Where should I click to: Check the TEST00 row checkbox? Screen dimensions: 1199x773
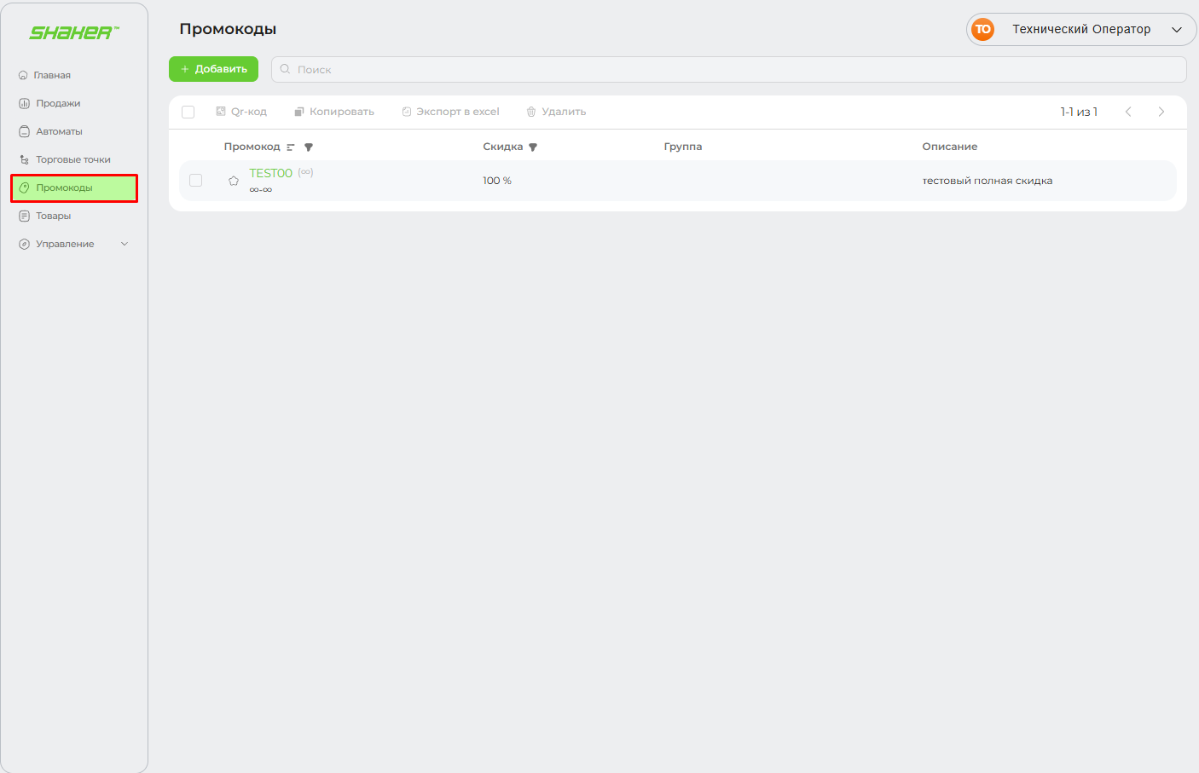[x=196, y=181]
